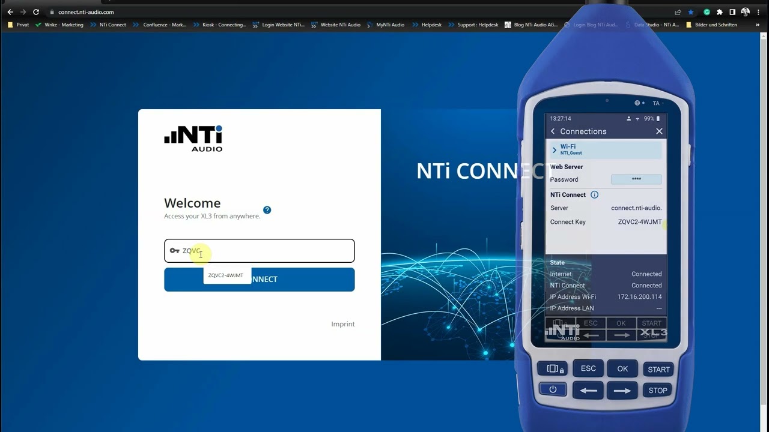Image resolution: width=769 pixels, height=432 pixels.
Task: Click the XL3 START hardware key
Action: [658, 370]
